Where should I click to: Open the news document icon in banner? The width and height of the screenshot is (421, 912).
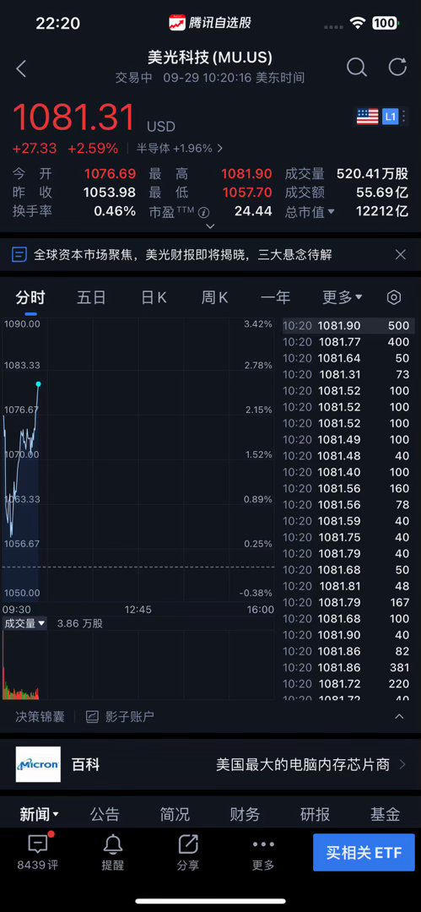pos(19,254)
